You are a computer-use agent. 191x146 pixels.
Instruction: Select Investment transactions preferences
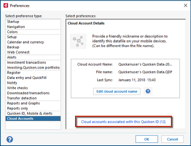click(33, 62)
